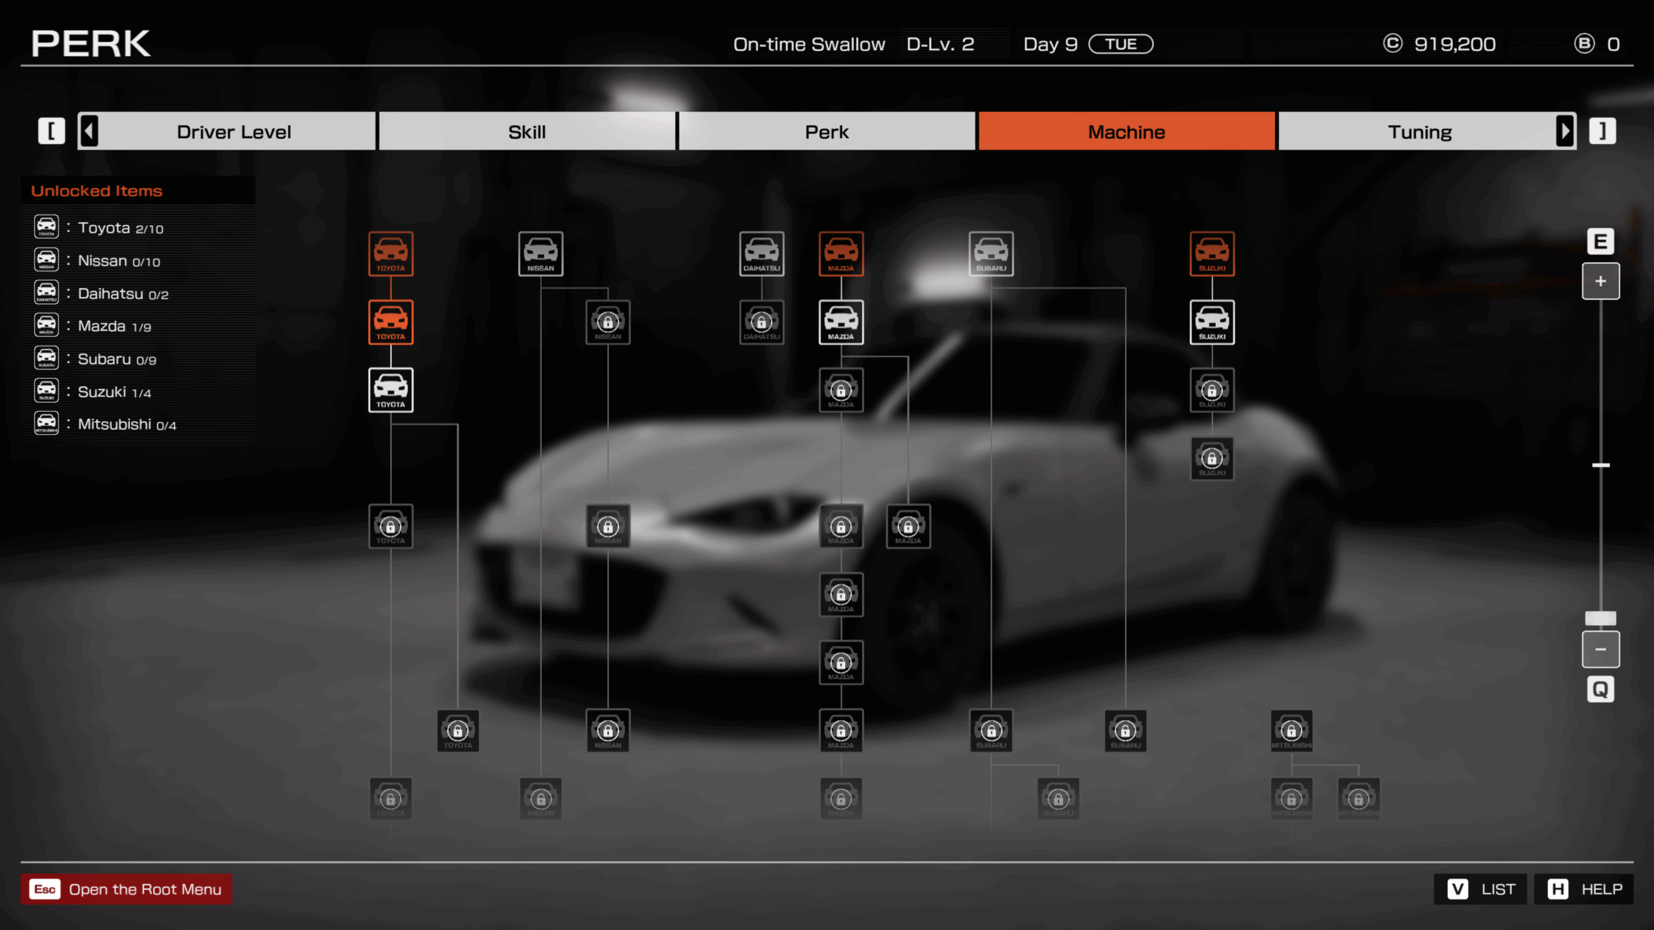Open the LIST view button

point(1480,889)
